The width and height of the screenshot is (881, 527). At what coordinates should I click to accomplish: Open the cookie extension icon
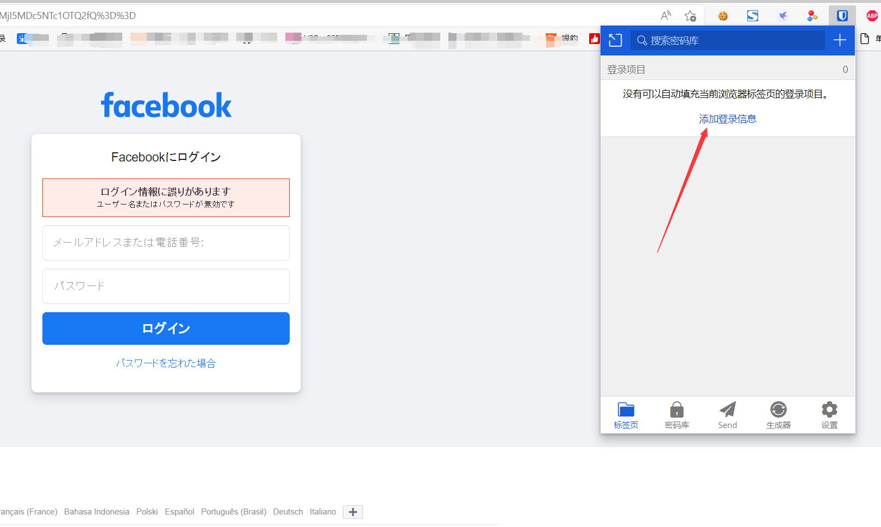[723, 16]
